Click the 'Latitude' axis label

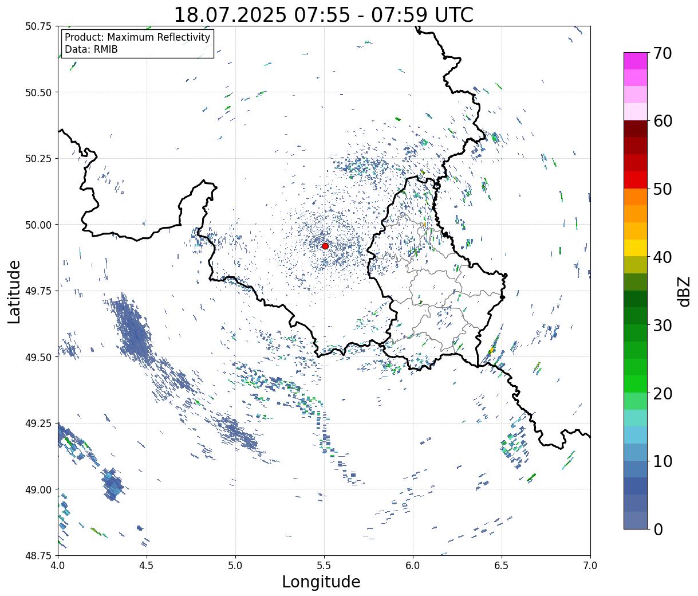[14, 291]
